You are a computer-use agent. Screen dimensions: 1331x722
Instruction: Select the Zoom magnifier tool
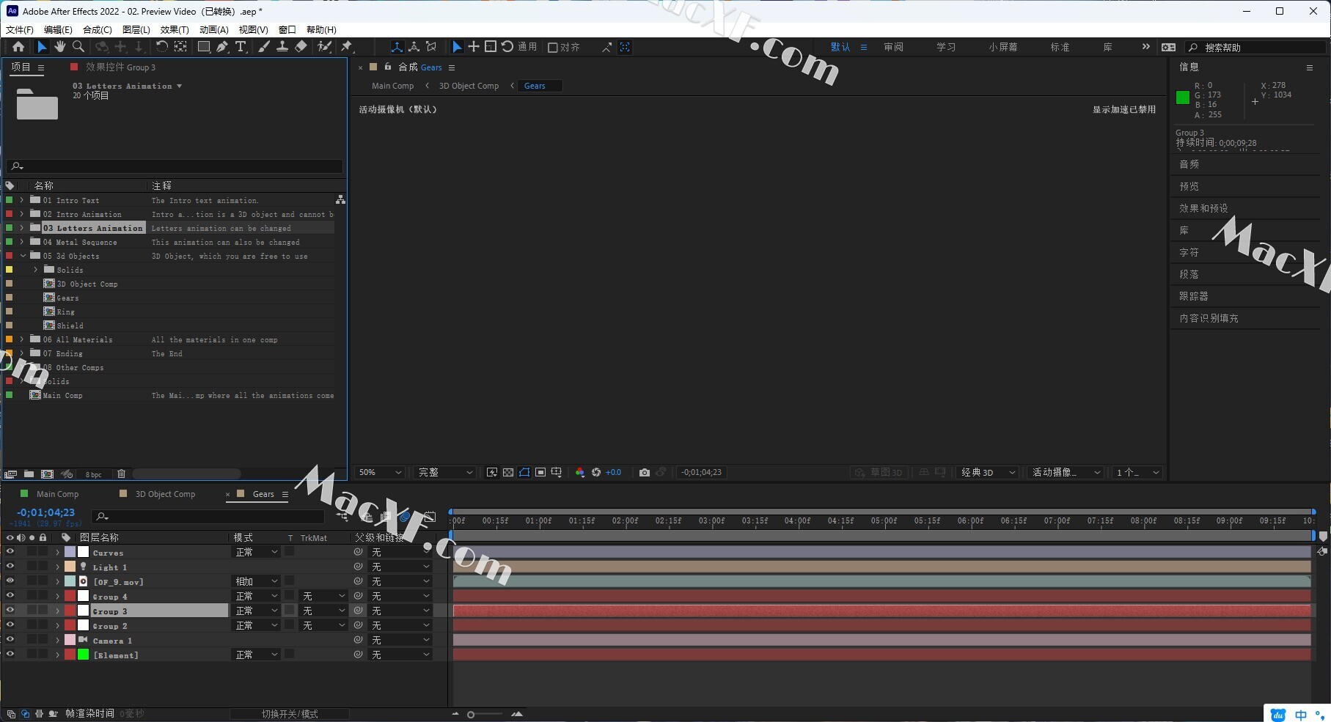click(x=78, y=47)
